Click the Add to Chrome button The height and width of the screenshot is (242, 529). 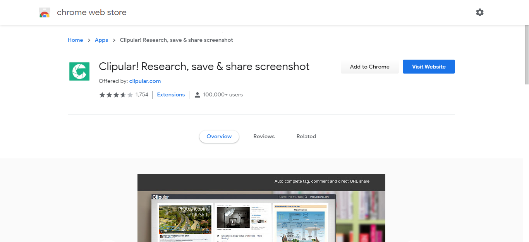[370, 67]
